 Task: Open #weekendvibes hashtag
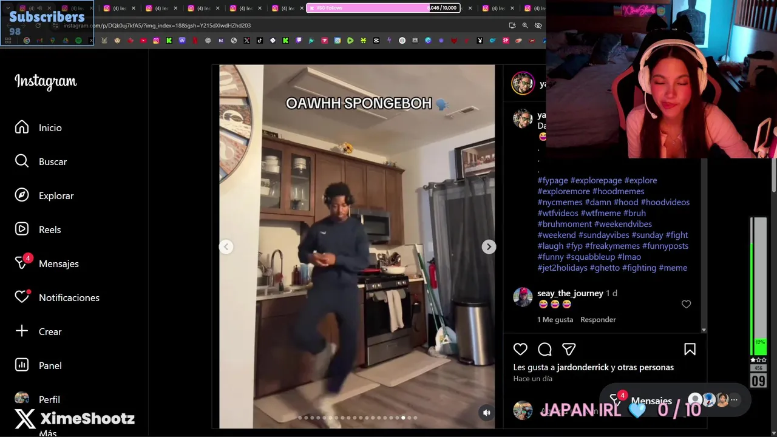point(623,224)
